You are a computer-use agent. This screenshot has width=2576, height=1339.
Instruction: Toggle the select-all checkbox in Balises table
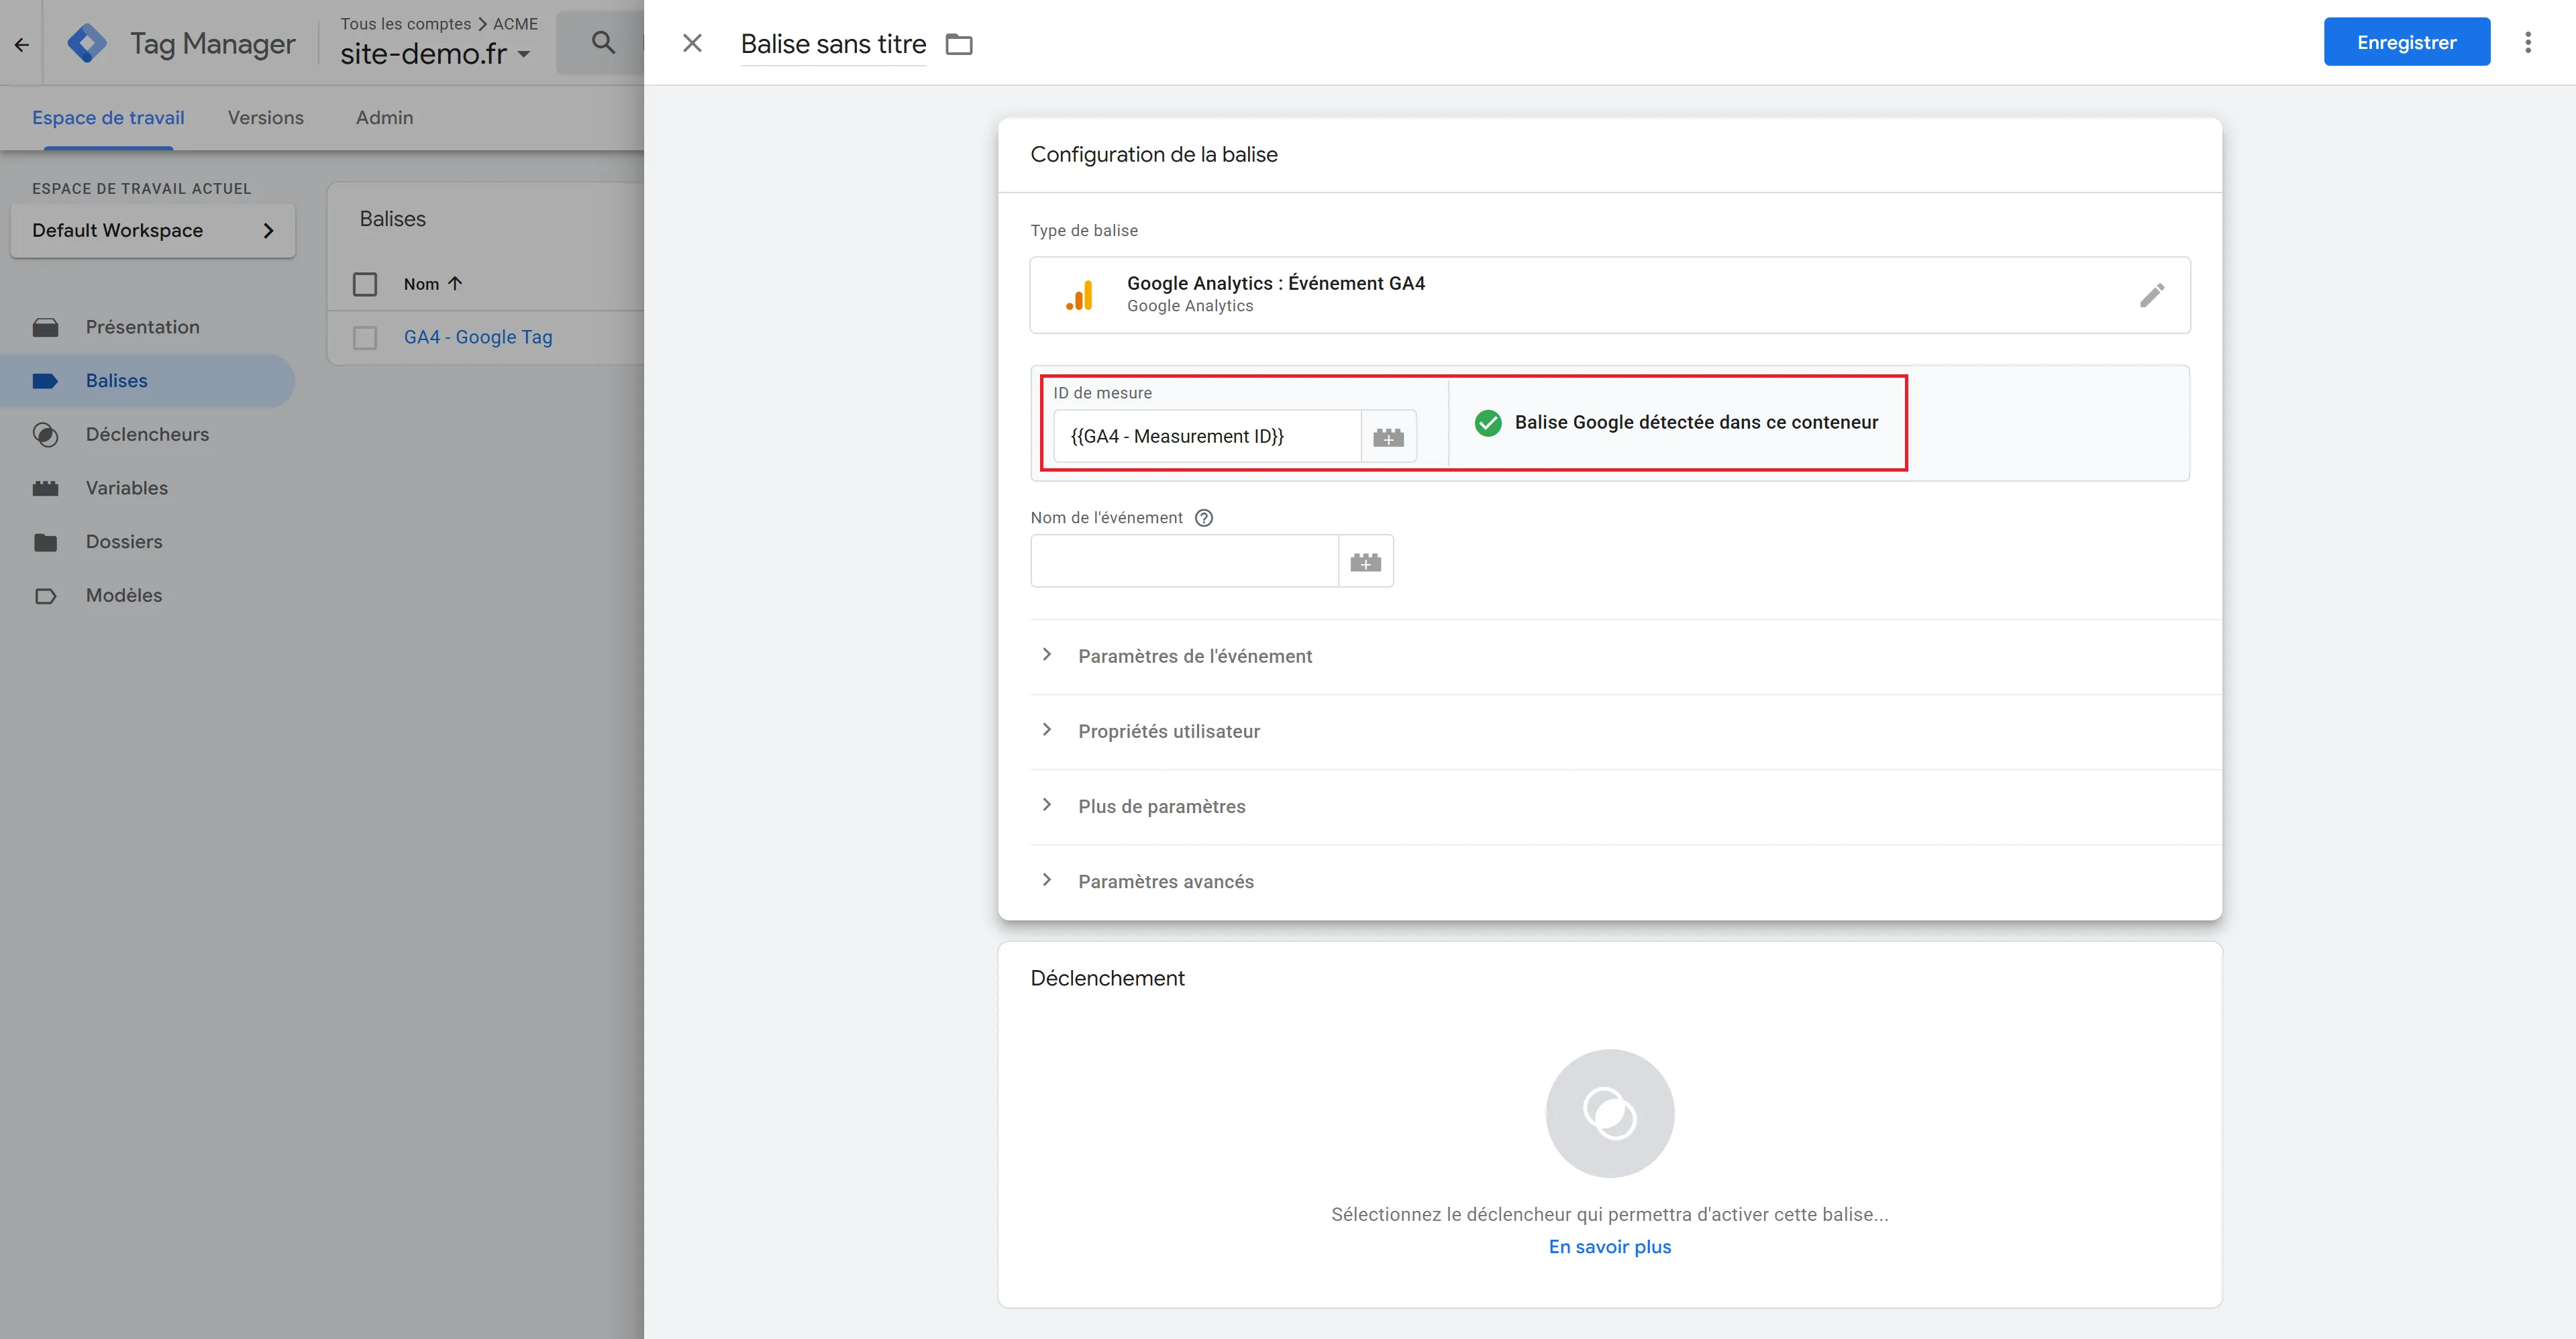pos(365,284)
